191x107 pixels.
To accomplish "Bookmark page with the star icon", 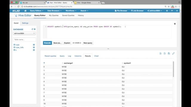I will pyautogui.click(x=169, y=7).
